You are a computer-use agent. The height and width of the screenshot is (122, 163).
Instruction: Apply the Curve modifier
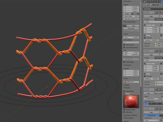(149, 93)
